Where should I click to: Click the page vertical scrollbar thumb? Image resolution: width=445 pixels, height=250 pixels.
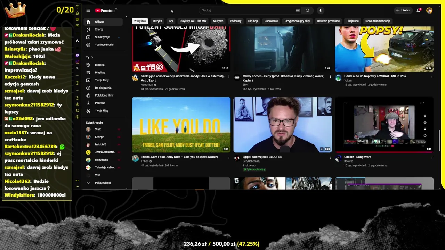pyautogui.click(x=440, y=141)
